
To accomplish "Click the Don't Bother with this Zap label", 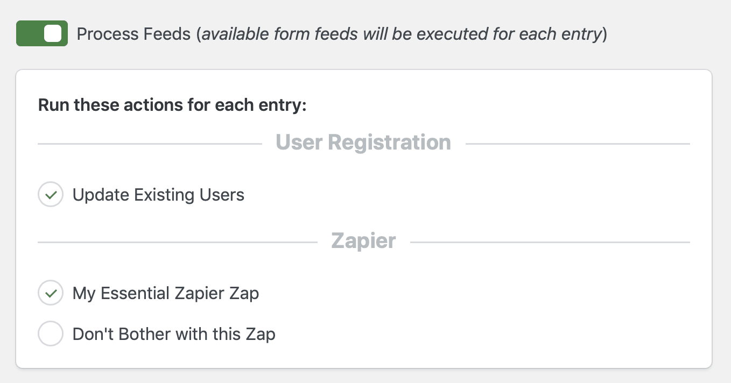I will [x=173, y=334].
